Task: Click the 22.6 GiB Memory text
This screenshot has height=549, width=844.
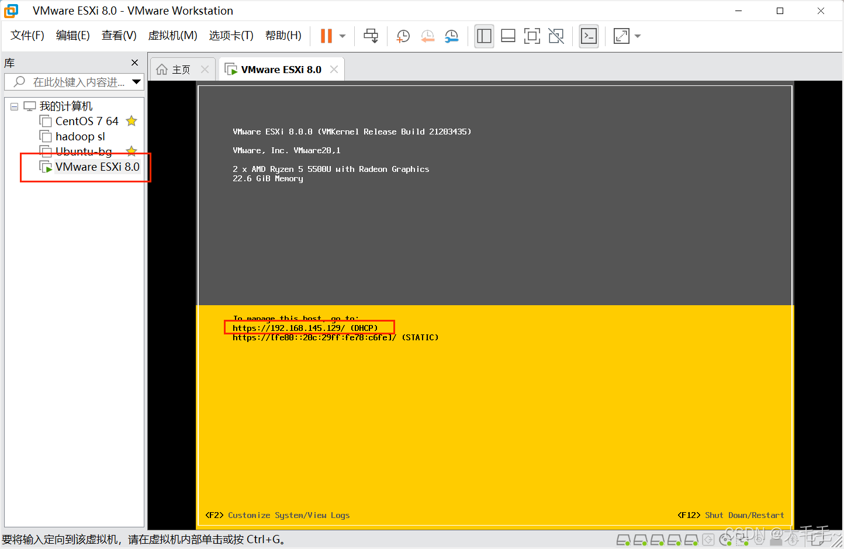Action: [x=268, y=178]
